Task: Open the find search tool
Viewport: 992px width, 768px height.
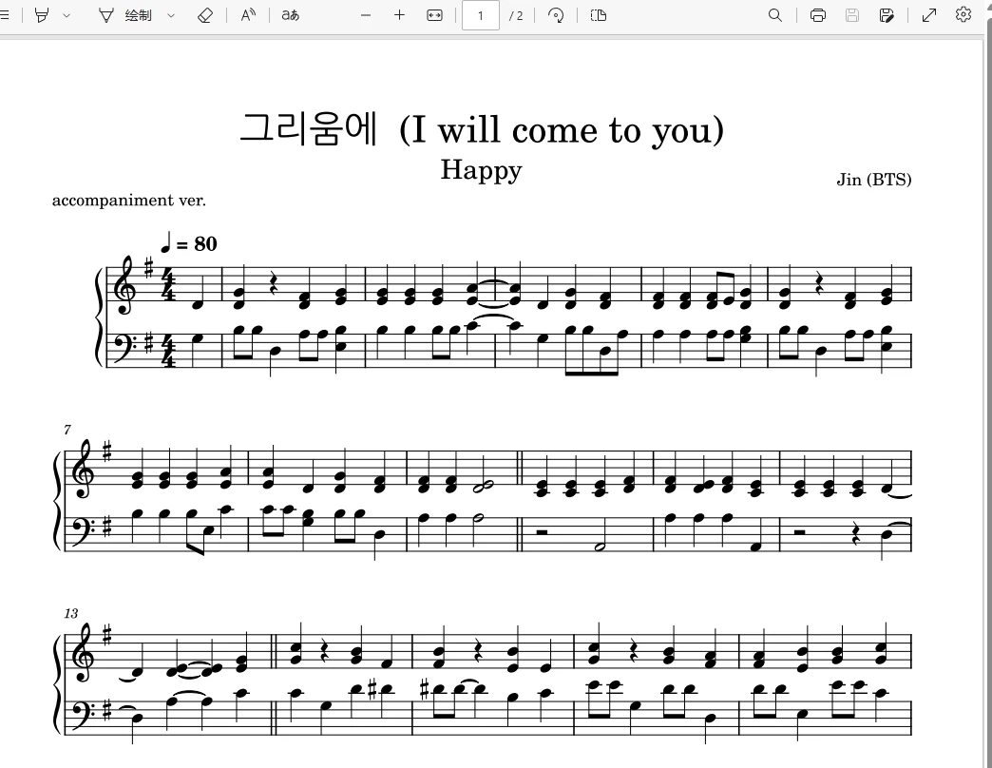Action: 775,15
